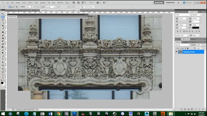Switch to the Channels panel tab
207x116 pixels.
coord(186,42)
